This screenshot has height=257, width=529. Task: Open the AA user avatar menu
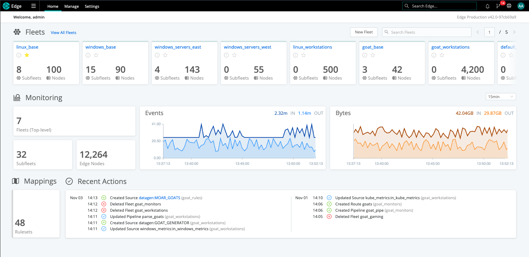click(x=521, y=6)
